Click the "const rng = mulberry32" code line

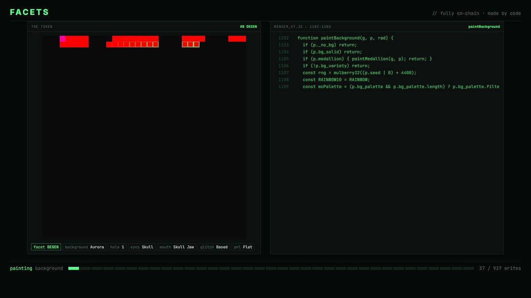360,73
